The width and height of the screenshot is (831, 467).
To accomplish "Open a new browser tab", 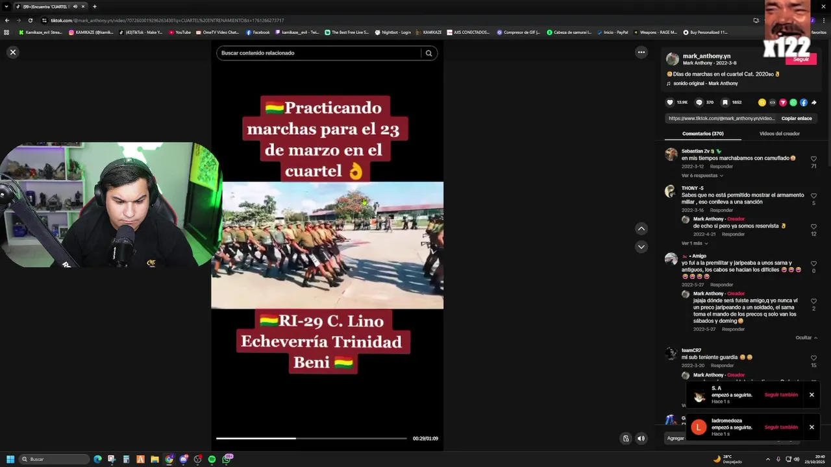I will pyautogui.click(x=95, y=6).
